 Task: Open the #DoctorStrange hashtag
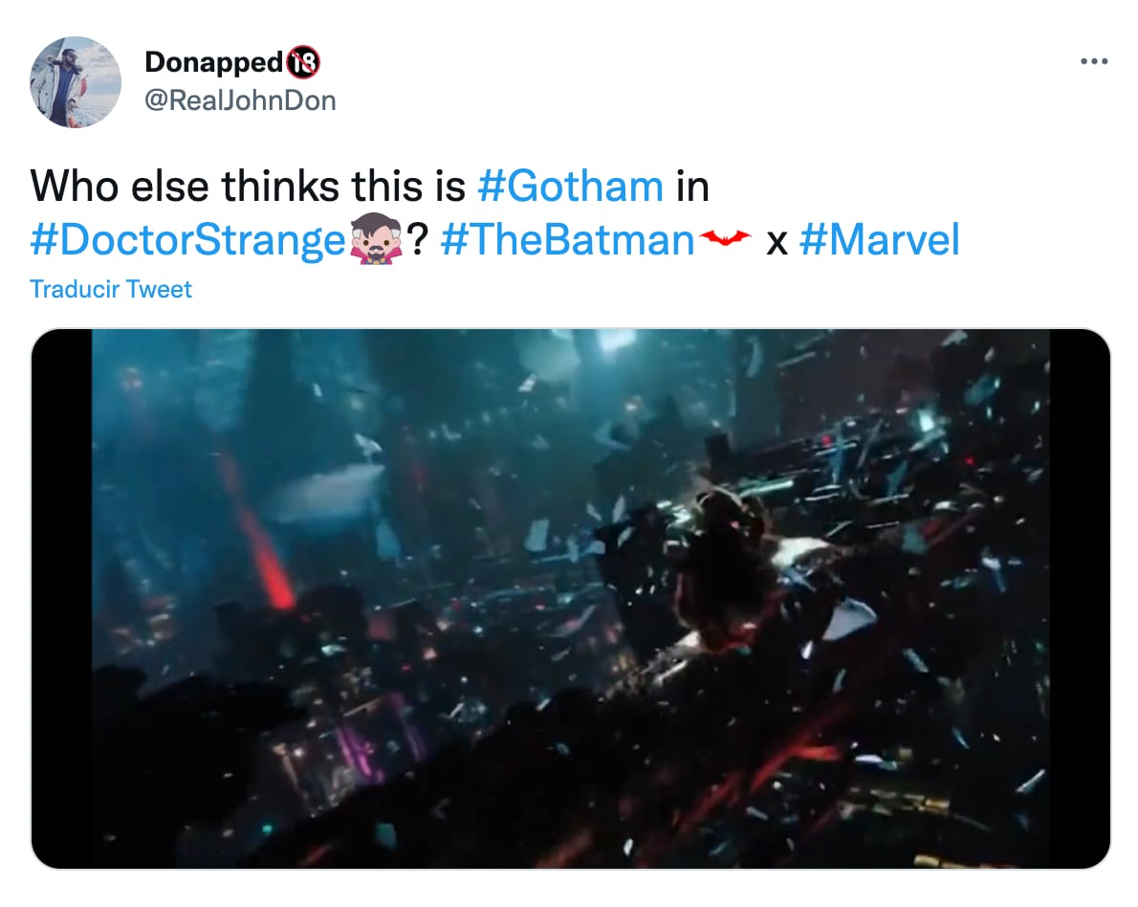[186, 241]
